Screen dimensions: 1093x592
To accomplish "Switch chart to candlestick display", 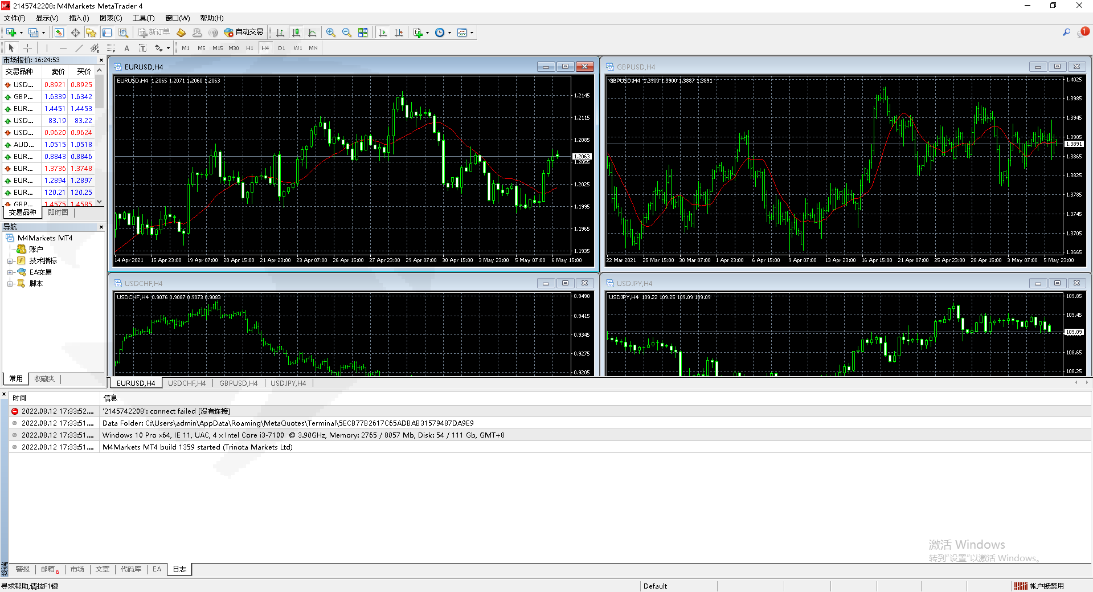I will [296, 32].
